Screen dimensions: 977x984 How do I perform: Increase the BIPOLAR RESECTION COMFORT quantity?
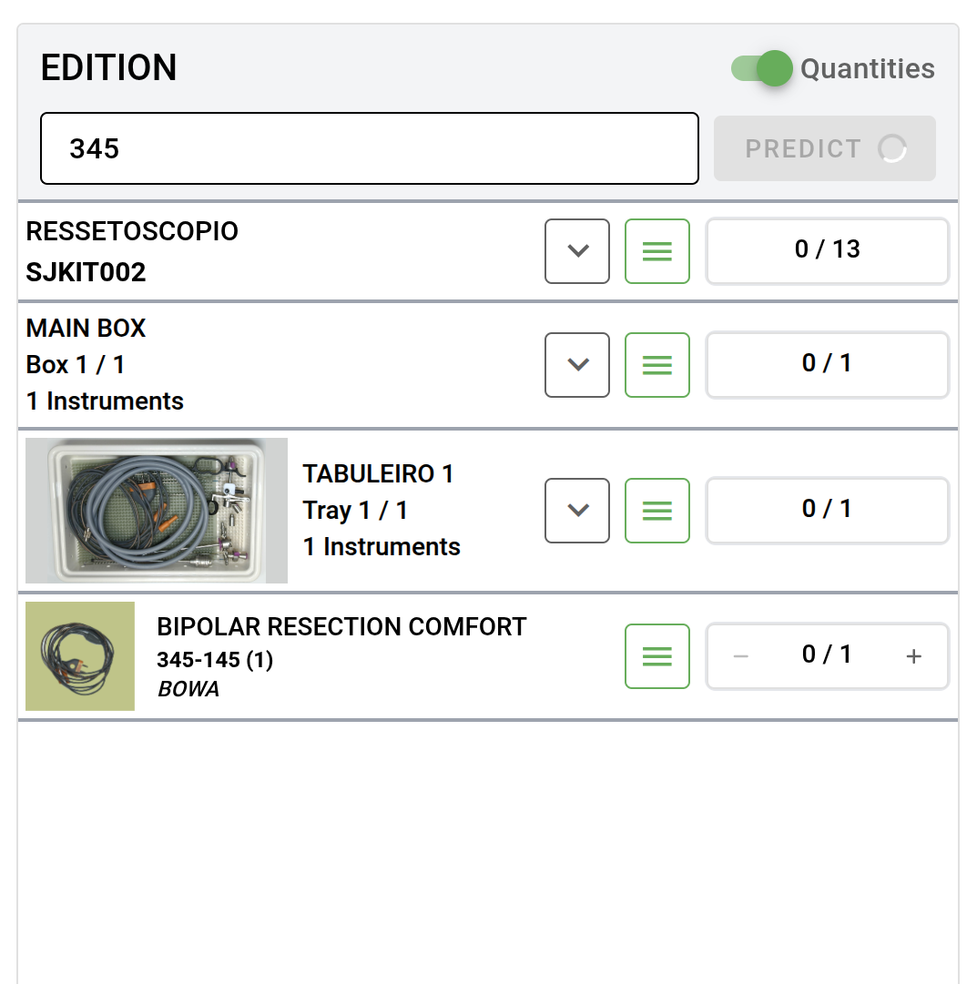point(914,656)
